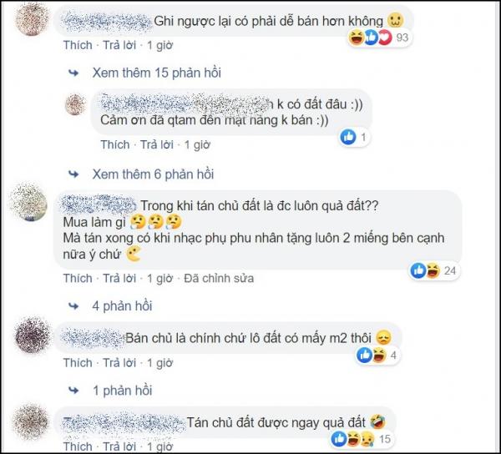The width and height of the screenshot is (501, 454).
Task: Like the 'Bán chủ là chính' comment via Thích
Action: [x=78, y=363]
